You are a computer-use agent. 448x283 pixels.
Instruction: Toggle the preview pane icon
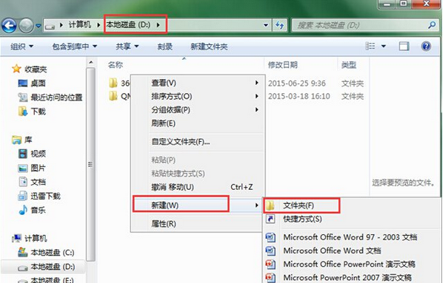click(404, 46)
